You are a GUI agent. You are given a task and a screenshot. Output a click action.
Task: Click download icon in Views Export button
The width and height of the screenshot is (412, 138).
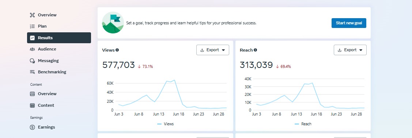pos(202,50)
